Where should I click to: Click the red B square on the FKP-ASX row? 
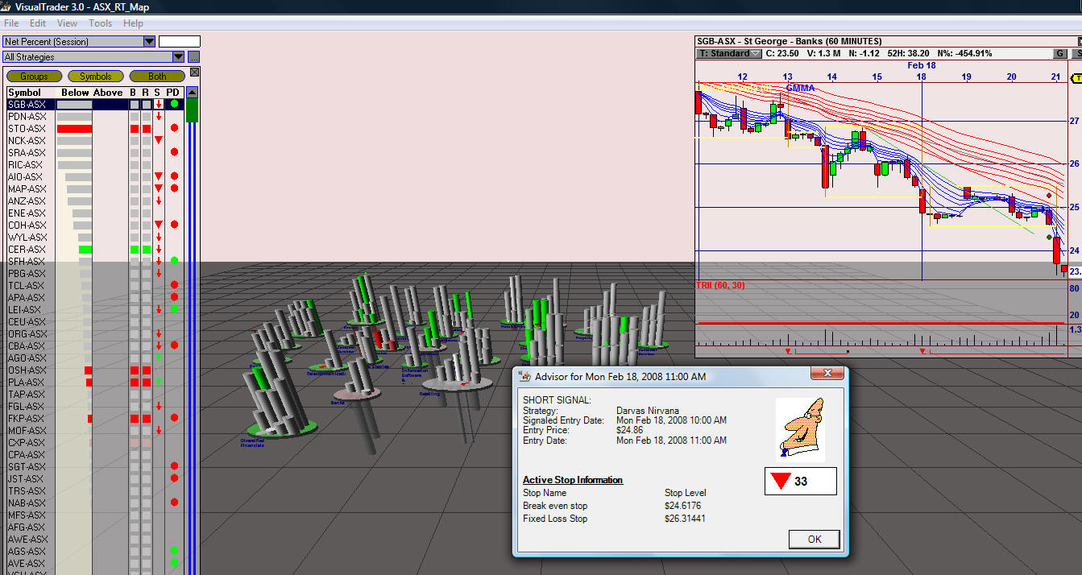coord(135,419)
